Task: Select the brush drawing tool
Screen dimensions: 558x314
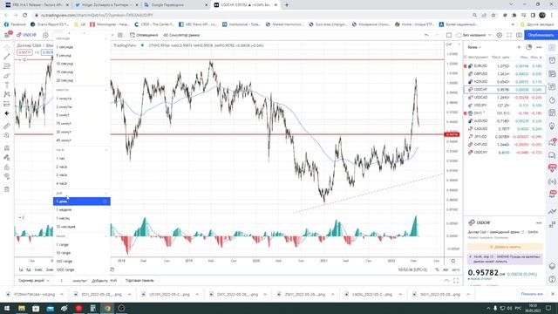Action: point(7,76)
